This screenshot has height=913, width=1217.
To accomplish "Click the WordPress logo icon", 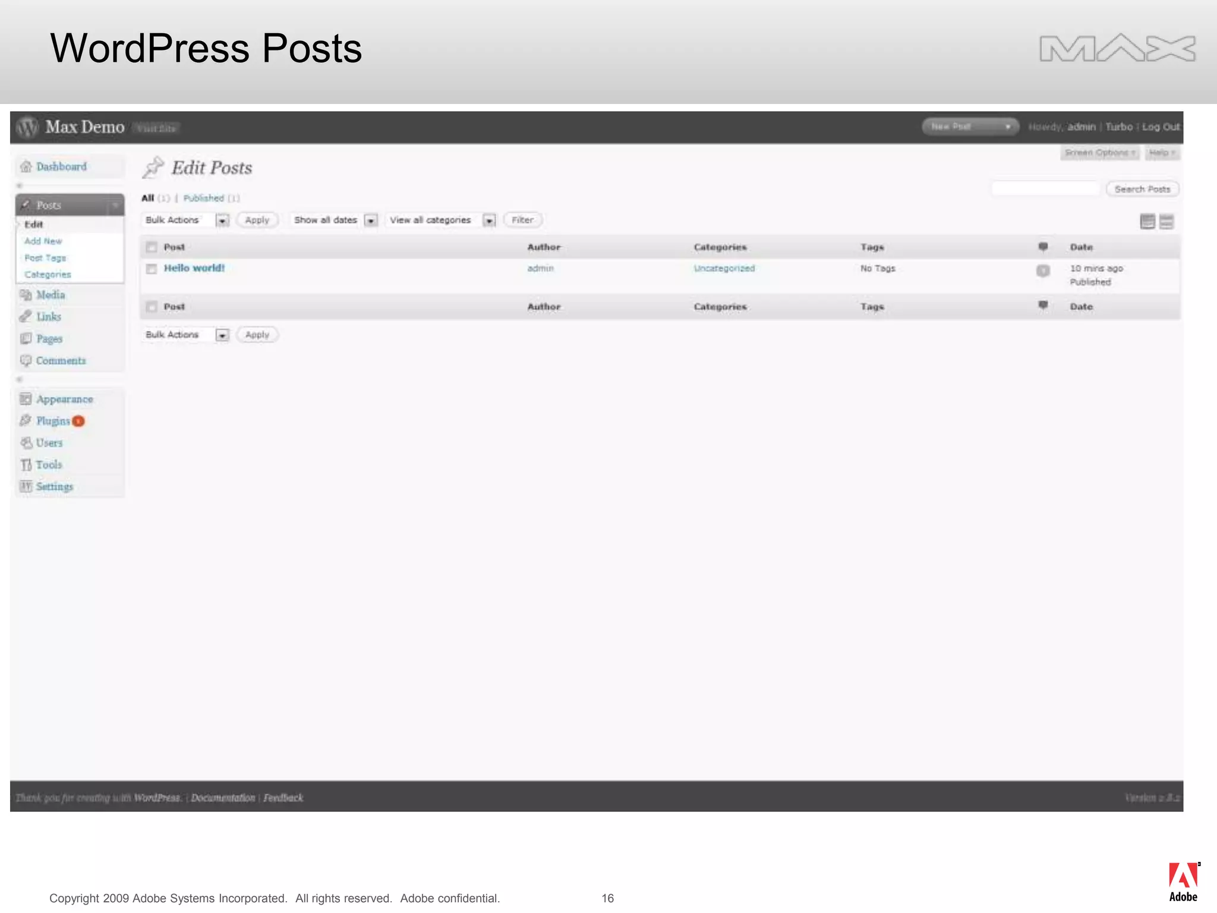I will [27, 127].
